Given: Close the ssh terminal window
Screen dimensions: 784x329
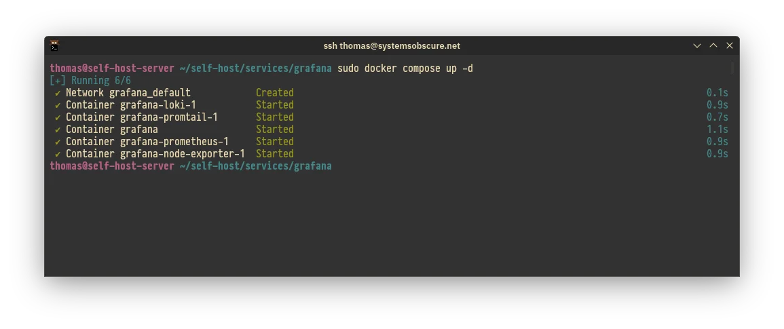Looking at the screenshot, I should [x=730, y=45].
